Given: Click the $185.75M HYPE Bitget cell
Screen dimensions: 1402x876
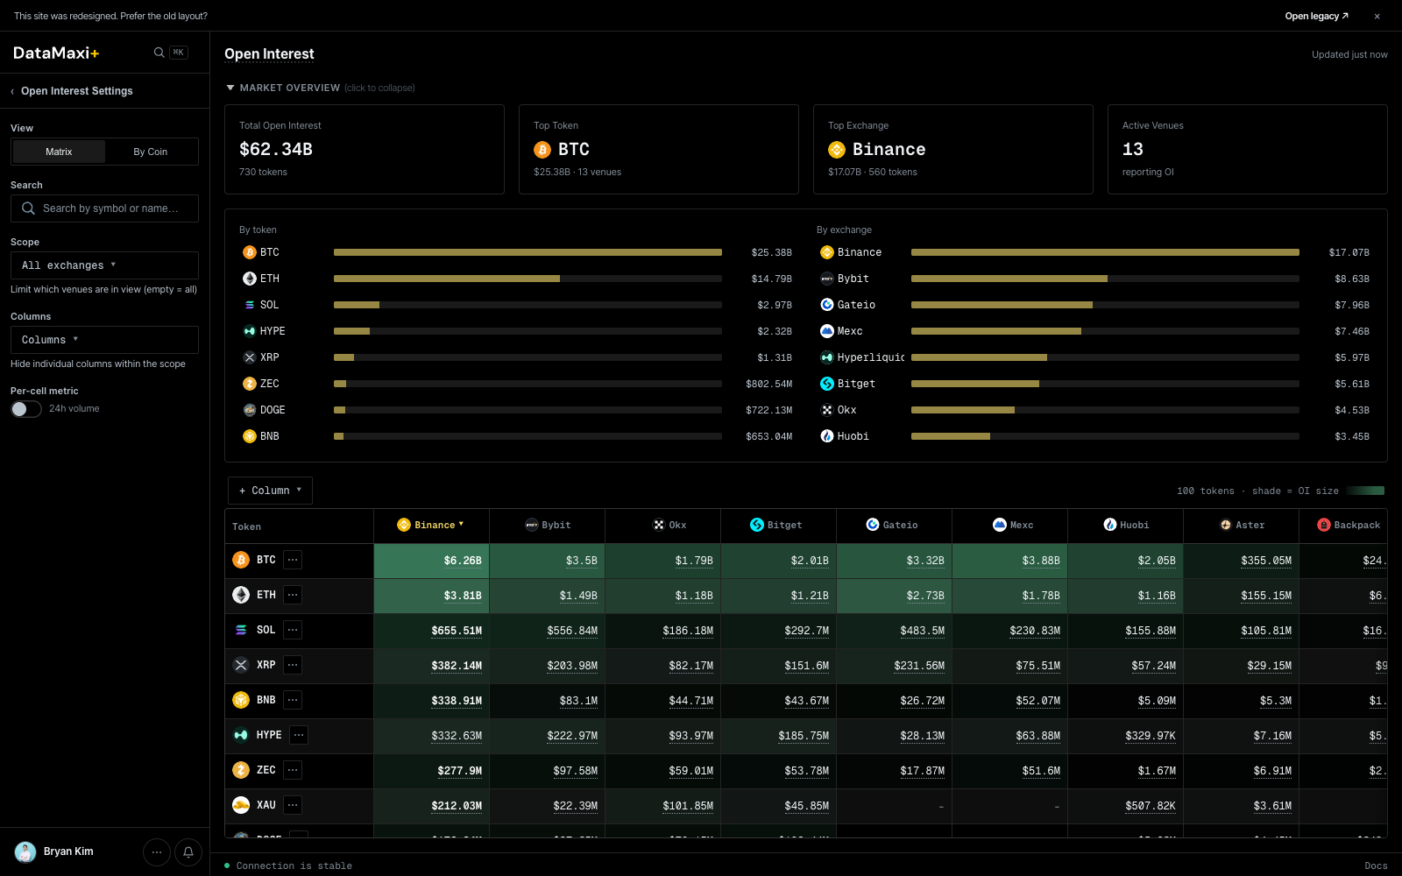Looking at the screenshot, I should tap(778, 736).
